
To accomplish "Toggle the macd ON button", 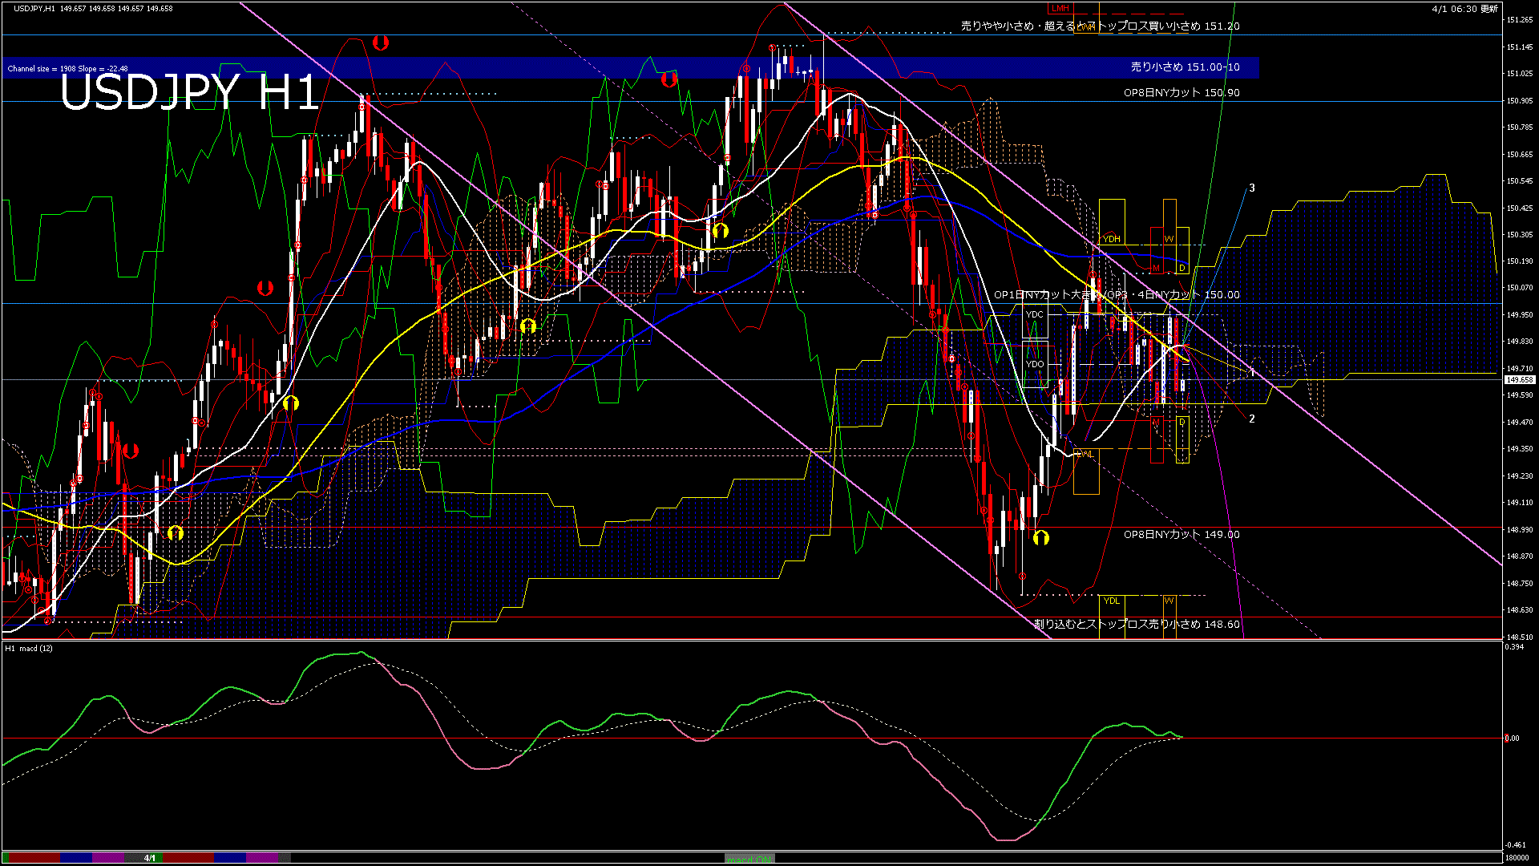I will point(749,859).
